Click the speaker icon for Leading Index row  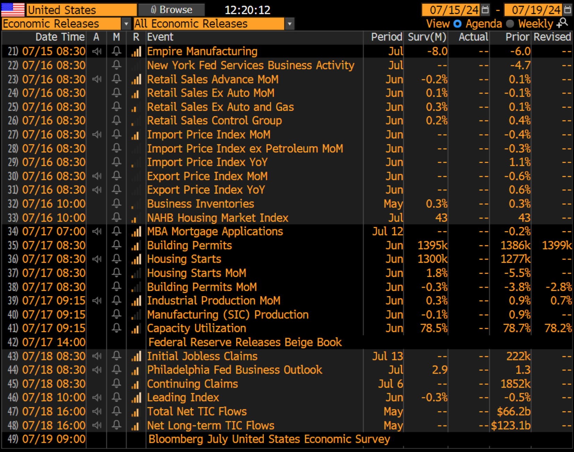(97, 398)
